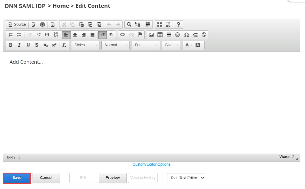The height and width of the screenshot is (189, 305).
Task: Click the Print document icon
Action: pyautogui.click(x=42, y=24)
